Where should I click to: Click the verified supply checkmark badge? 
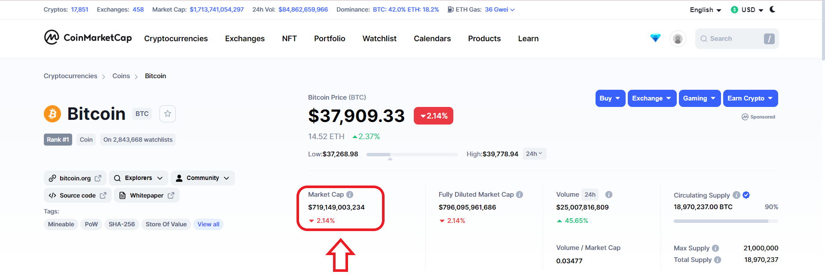tap(746, 195)
